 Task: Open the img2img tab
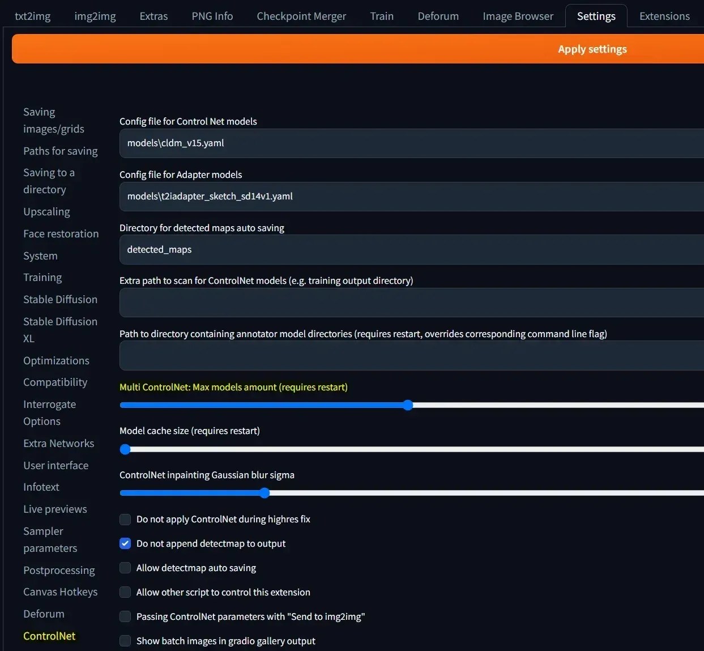(x=95, y=16)
